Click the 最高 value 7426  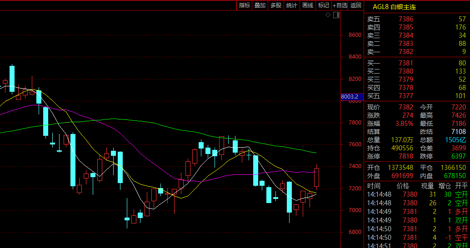pyautogui.click(x=459, y=115)
